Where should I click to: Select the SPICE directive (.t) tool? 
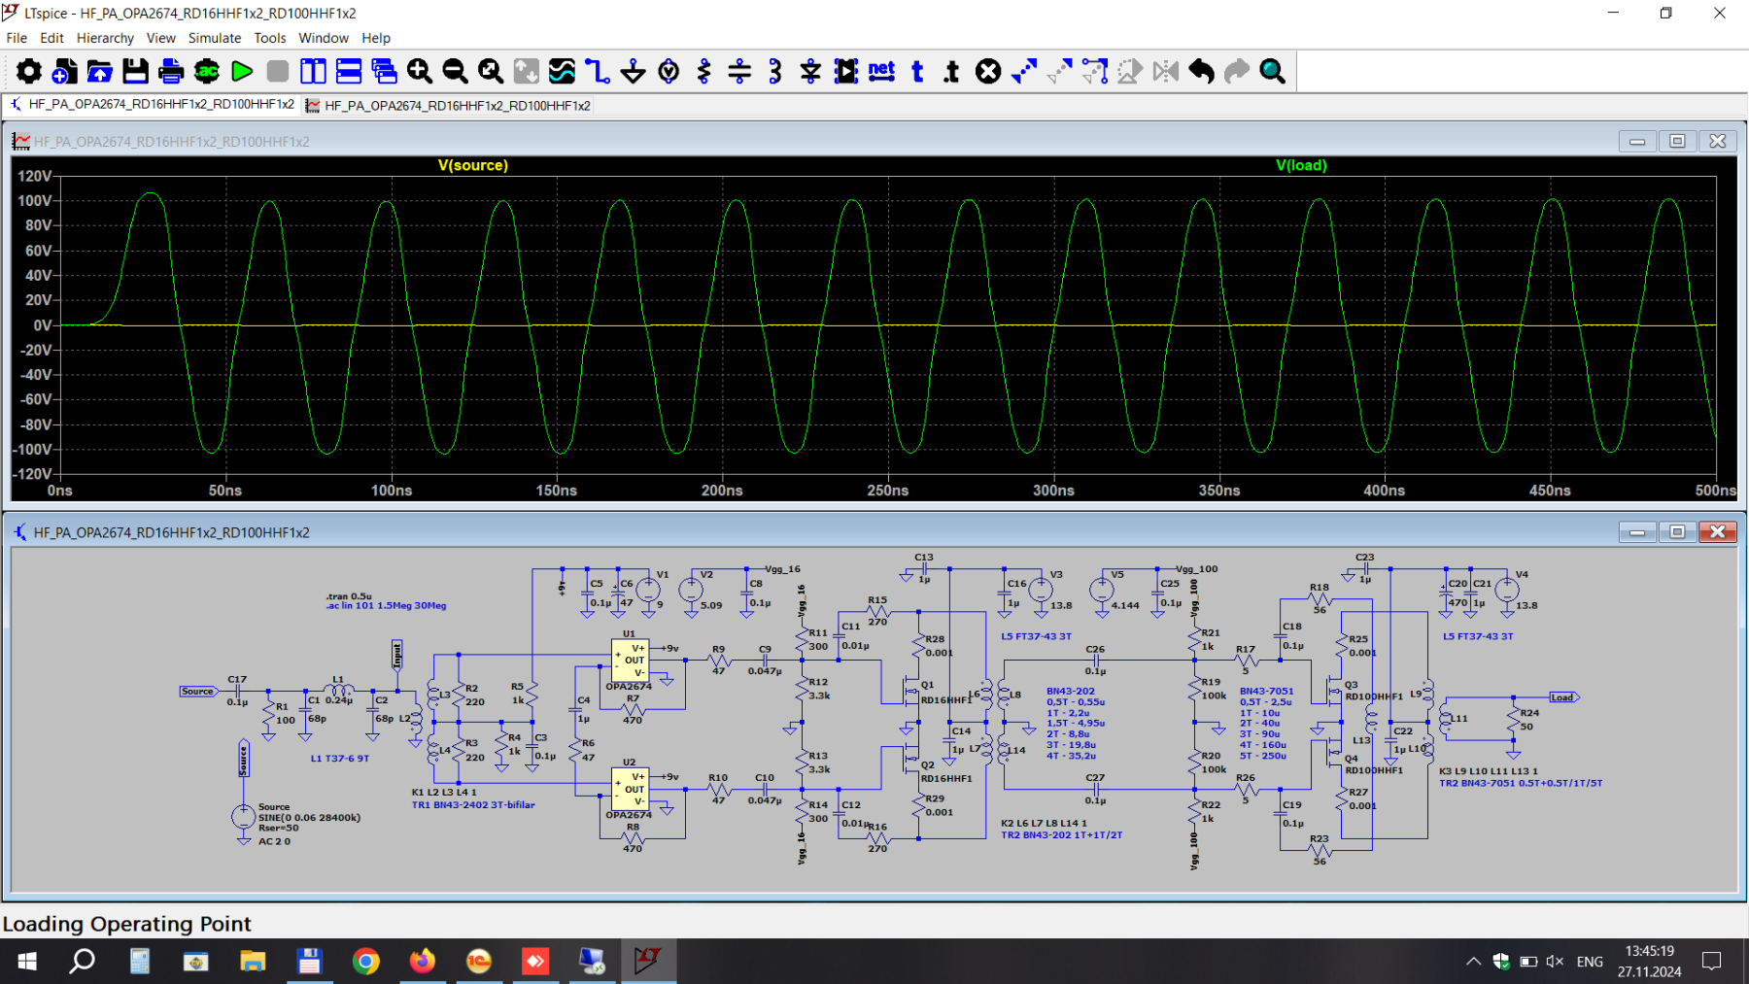coord(952,71)
